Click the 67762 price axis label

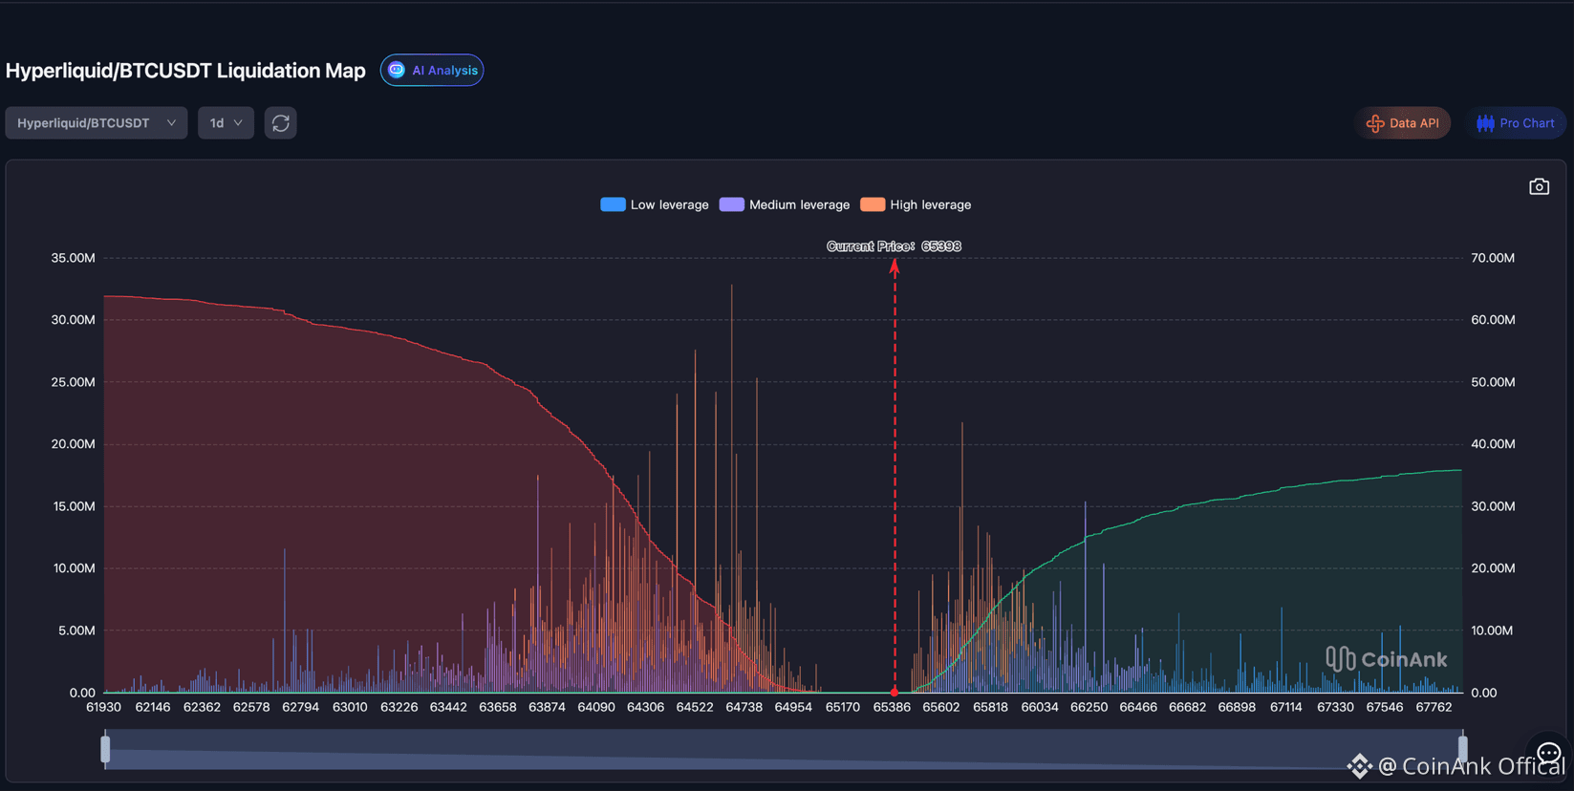pos(1434,707)
